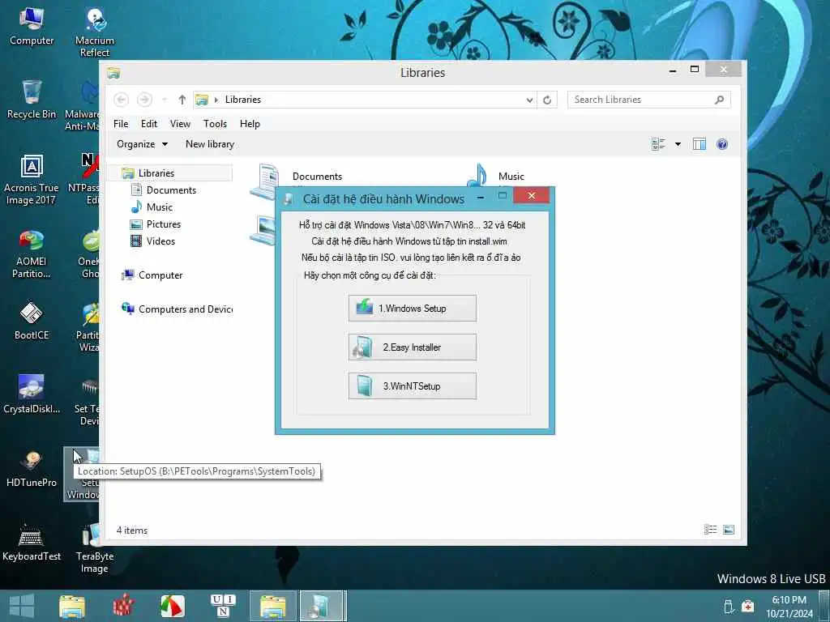Switch to details view in status bar
The image size is (830, 622).
710,530
